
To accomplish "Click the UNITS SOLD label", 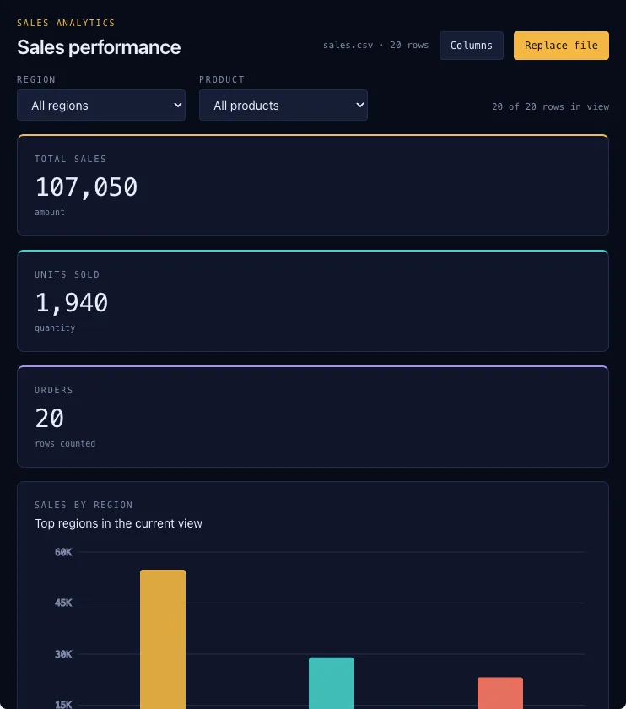I will pos(67,274).
